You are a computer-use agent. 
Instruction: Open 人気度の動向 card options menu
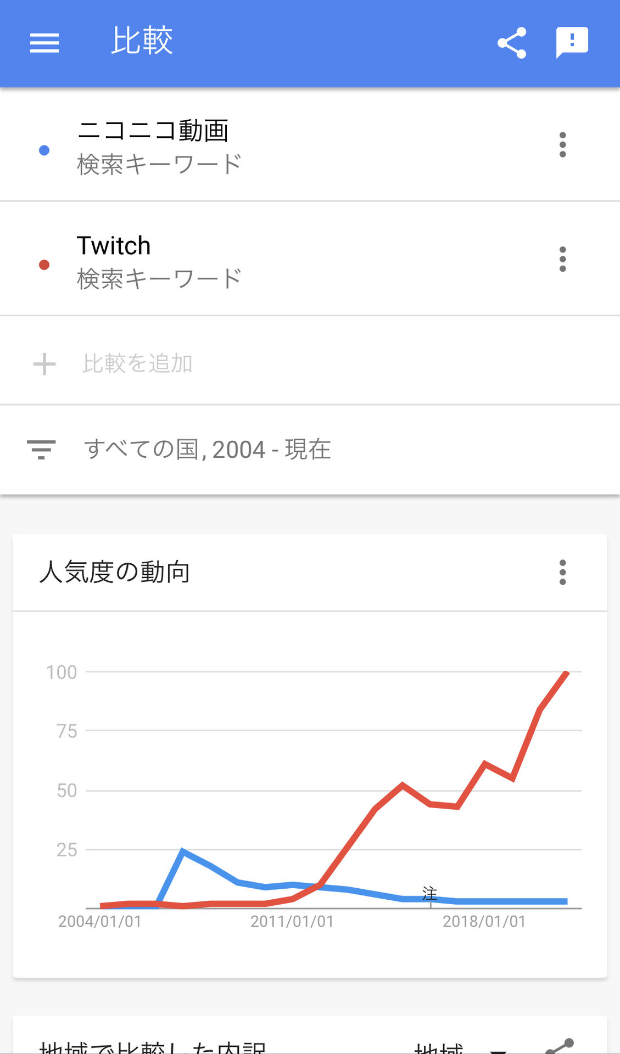[x=562, y=572]
